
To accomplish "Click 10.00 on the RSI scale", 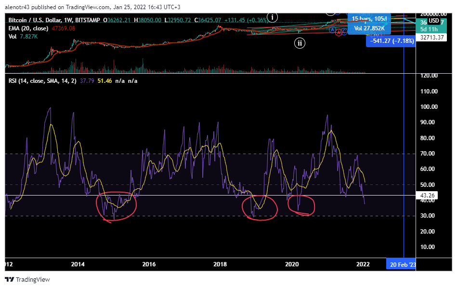I will [428, 247].
